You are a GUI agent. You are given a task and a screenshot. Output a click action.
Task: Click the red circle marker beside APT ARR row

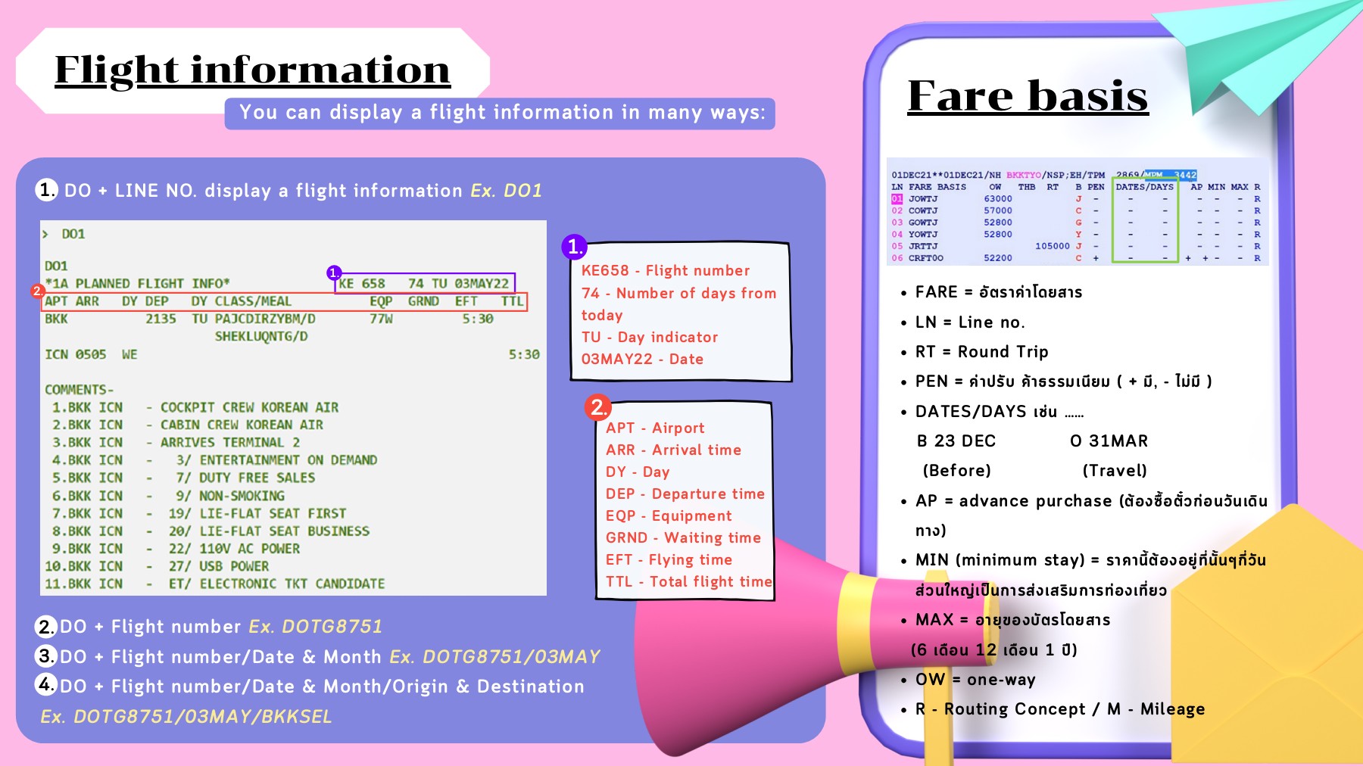point(39,290)
